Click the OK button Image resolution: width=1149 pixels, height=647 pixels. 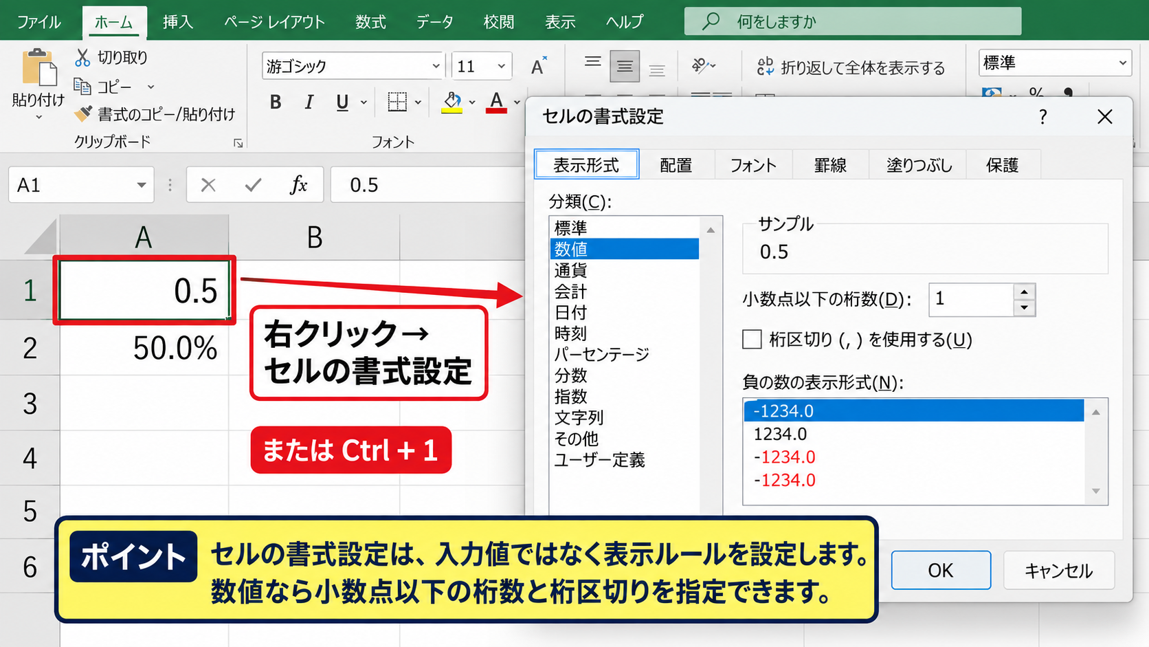(x=941, y=570)
